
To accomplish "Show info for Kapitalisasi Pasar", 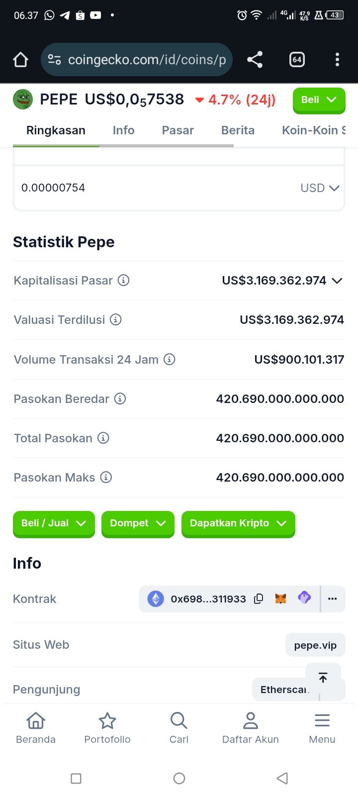I will pos(123,280).
